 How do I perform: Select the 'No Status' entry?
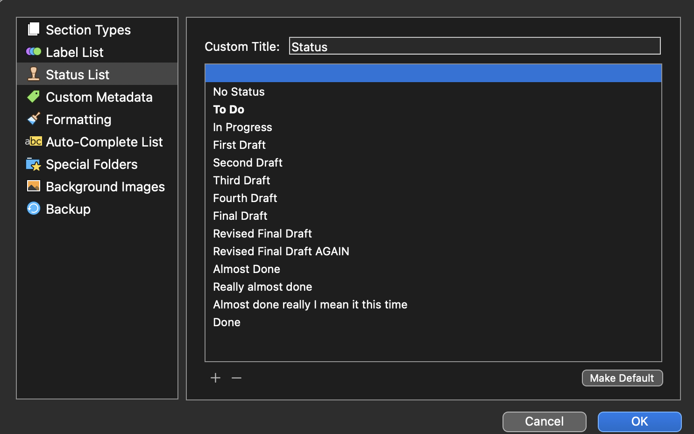(x=433, y=91)
